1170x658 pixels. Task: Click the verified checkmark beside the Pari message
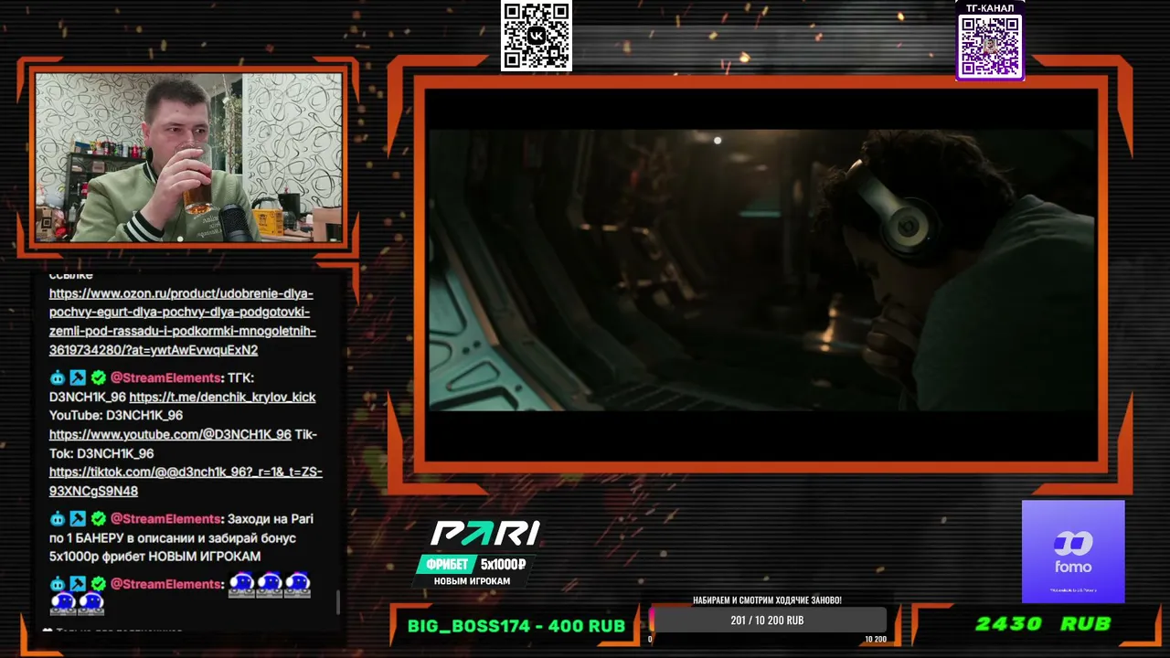point(98,518)
